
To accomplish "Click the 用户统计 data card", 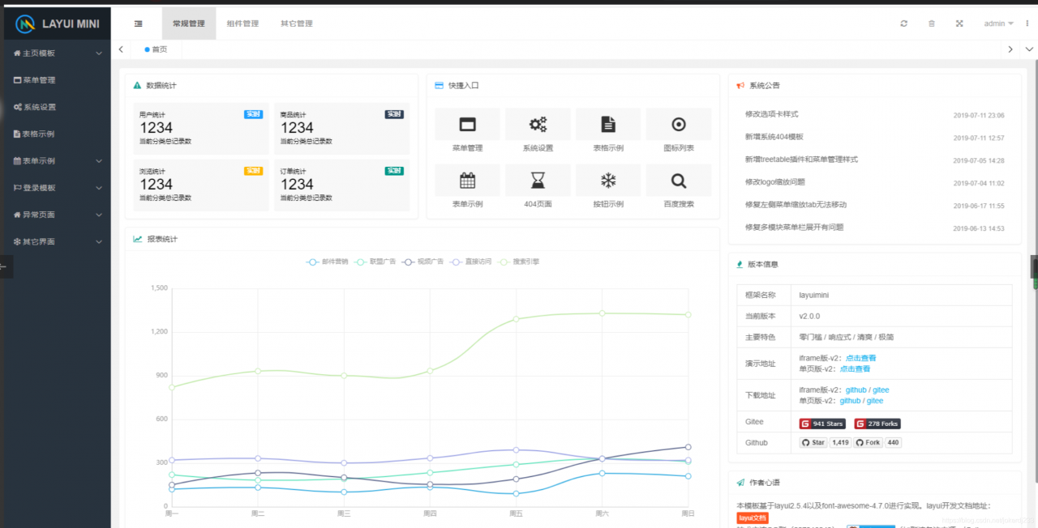I will 201,129.
